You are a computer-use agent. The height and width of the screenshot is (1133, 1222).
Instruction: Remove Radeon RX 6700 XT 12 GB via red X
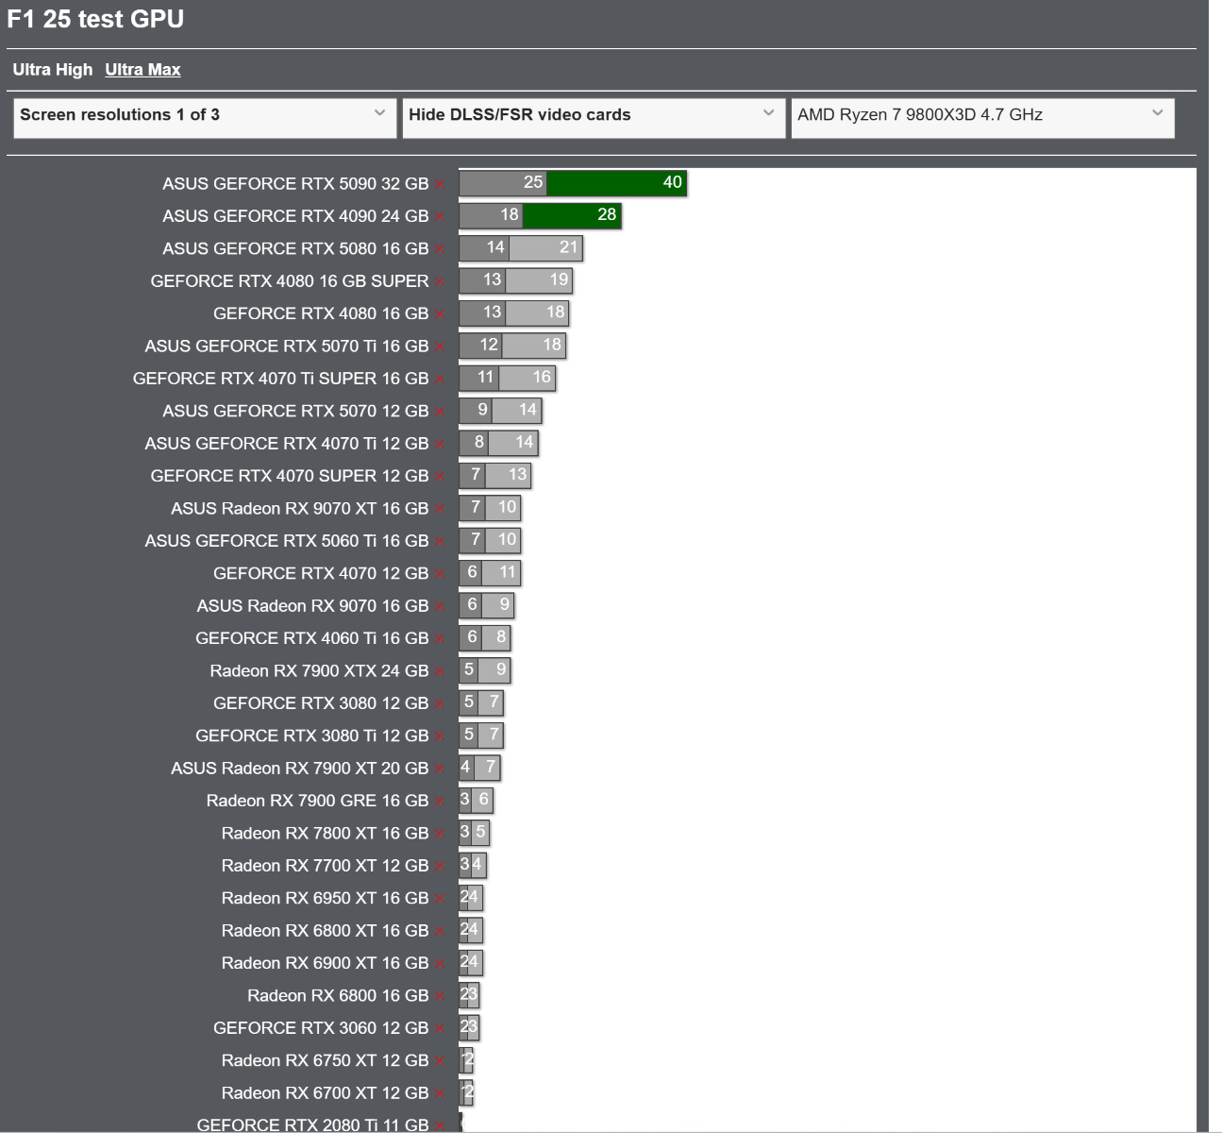pyautogui.click(x=440, y=1094)
